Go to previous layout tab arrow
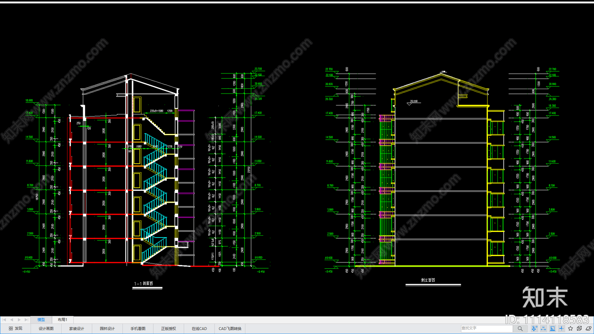 click(x=12, y=320)
